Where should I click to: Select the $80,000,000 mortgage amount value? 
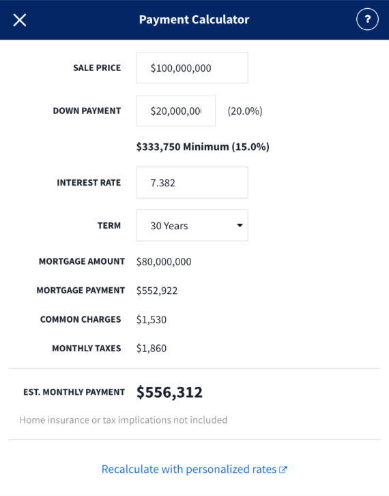coord(164,261)
